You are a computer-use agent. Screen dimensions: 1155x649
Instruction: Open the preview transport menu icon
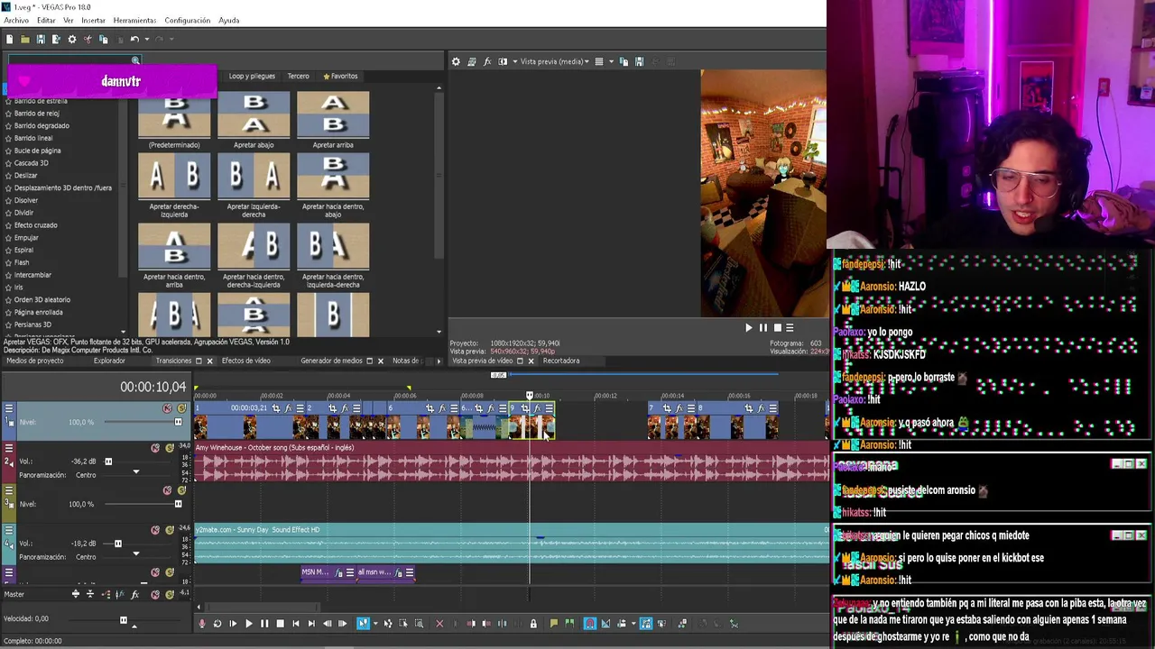pyautogui.click(x=790, y=328)
